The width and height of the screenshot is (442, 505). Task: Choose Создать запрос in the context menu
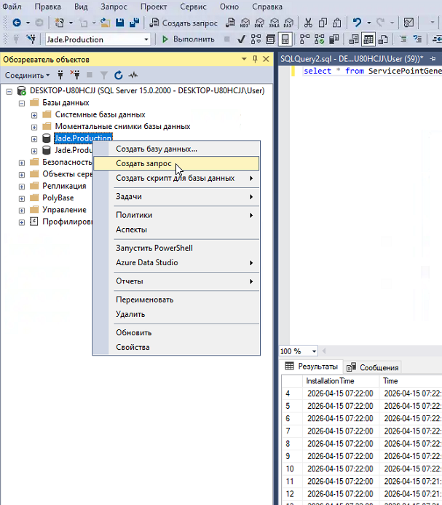click(143, 163)
